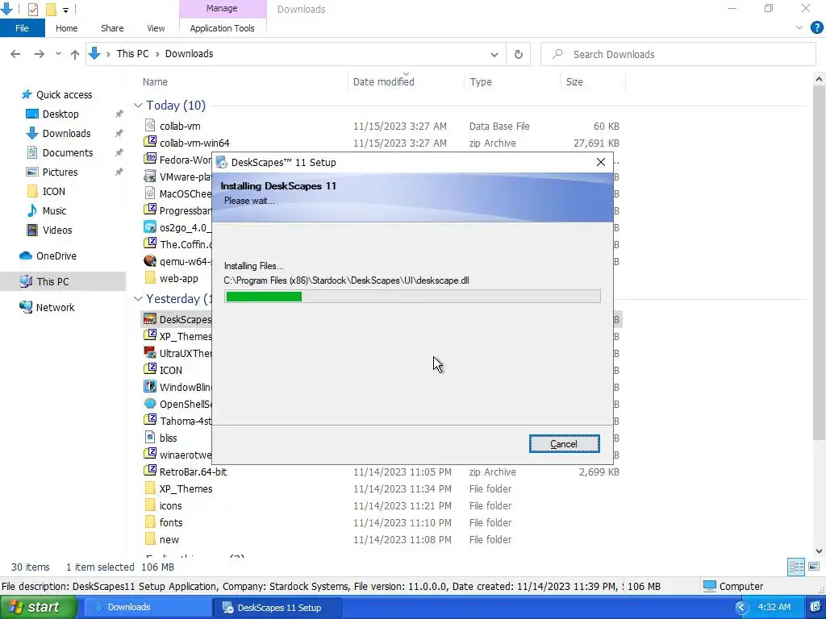Select the OpenShellSetup file icon
Image resolution: width=826 pixels, height=619 pixels.
pyautogui.click(x=150, y=404)
